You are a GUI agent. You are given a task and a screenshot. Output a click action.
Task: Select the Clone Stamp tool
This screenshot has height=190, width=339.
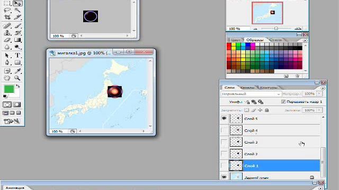tap(7, 33)
